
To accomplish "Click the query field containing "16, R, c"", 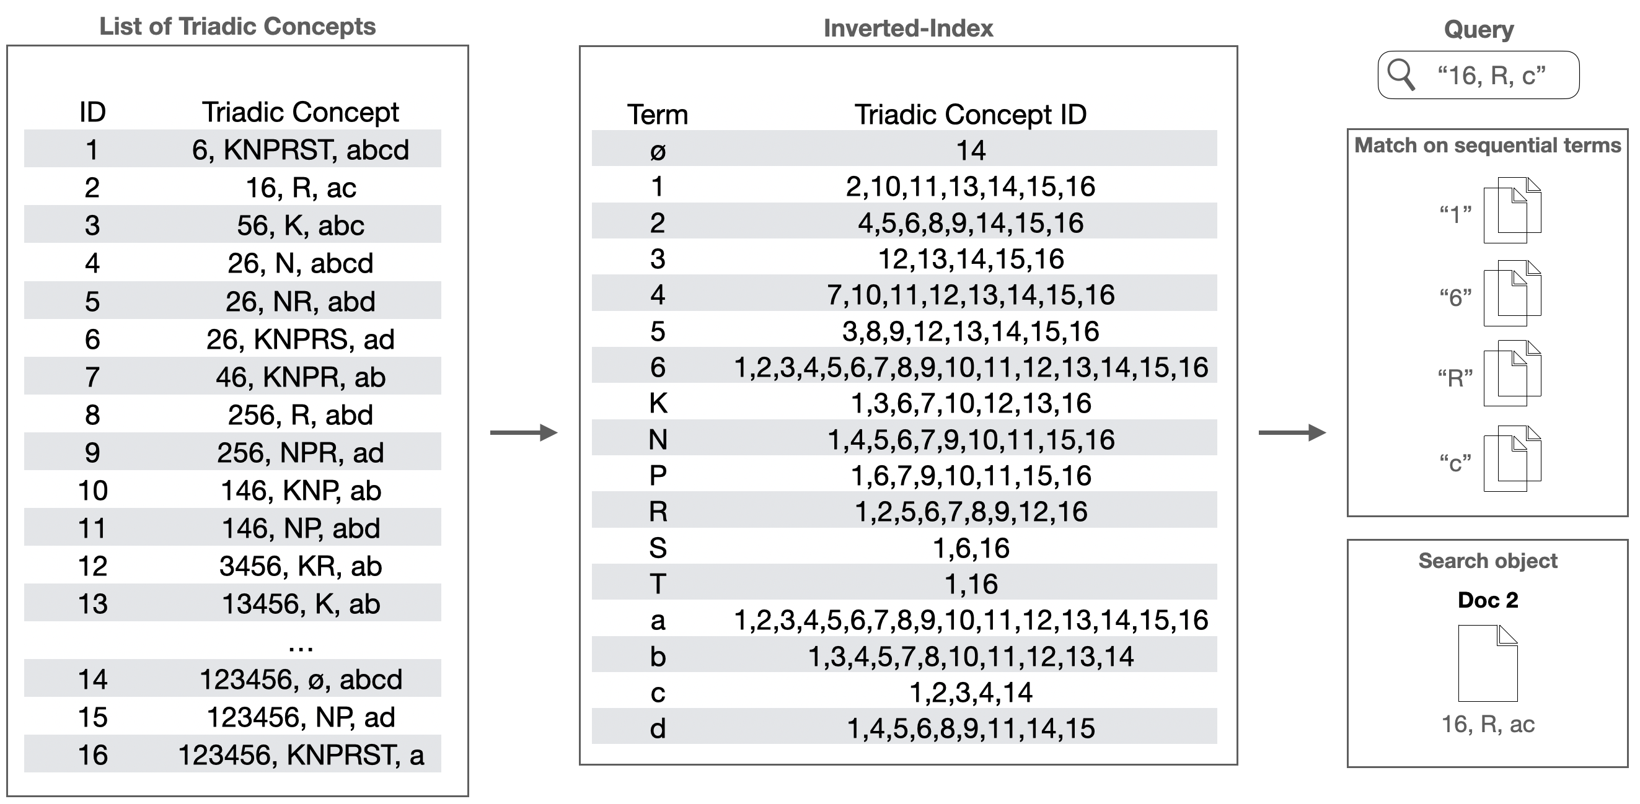I will point(1491,76).
